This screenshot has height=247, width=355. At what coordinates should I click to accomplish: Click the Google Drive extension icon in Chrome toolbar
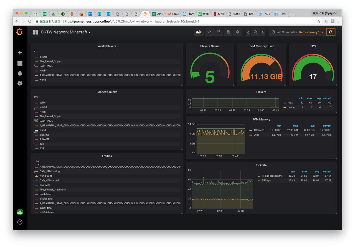point(326,21)
